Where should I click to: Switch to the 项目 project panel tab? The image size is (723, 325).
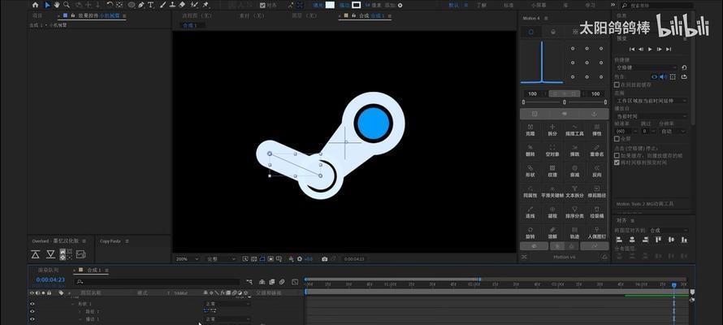pyautogui.click(x=37, y=15)
